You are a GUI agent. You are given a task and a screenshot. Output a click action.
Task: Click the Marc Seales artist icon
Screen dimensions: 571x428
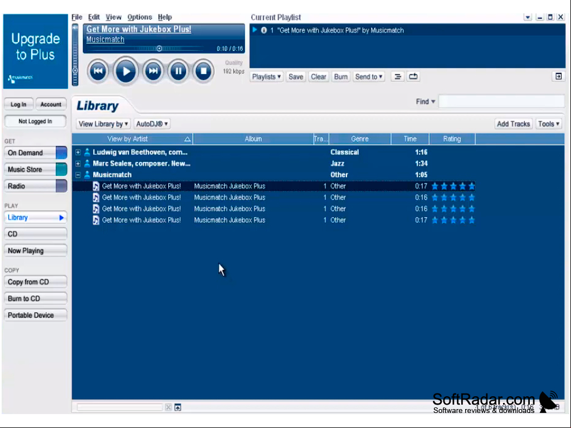coord(87,164)
